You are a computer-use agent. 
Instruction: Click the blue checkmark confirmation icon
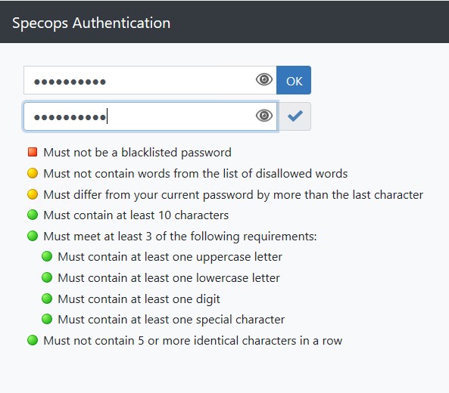point(295,116)
